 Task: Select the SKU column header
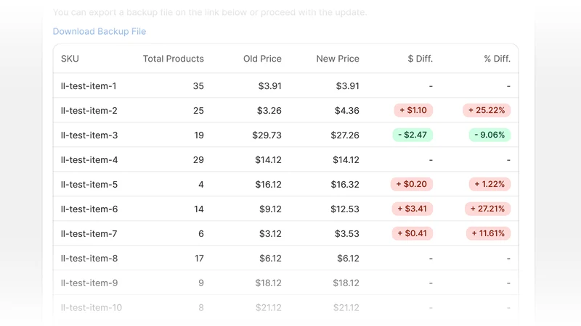pos(70,59)
